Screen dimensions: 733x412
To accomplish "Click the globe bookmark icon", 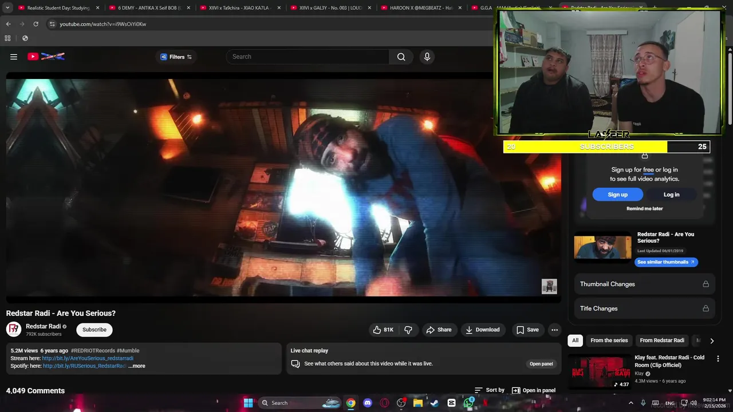I will [x=25, y=38].
